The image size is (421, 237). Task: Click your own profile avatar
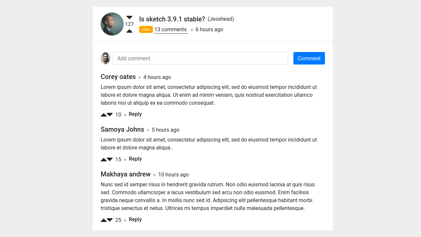[105, 58]
